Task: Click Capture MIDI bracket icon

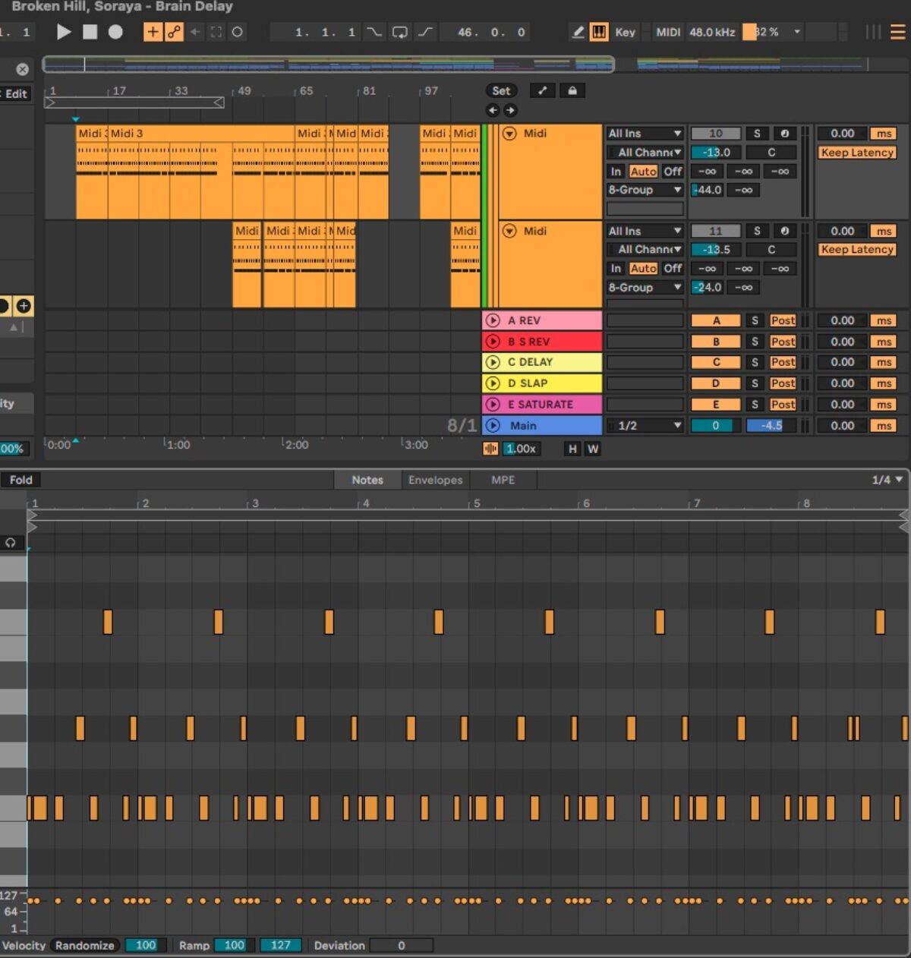Action: pyautogui.click(x=216, y=32)
